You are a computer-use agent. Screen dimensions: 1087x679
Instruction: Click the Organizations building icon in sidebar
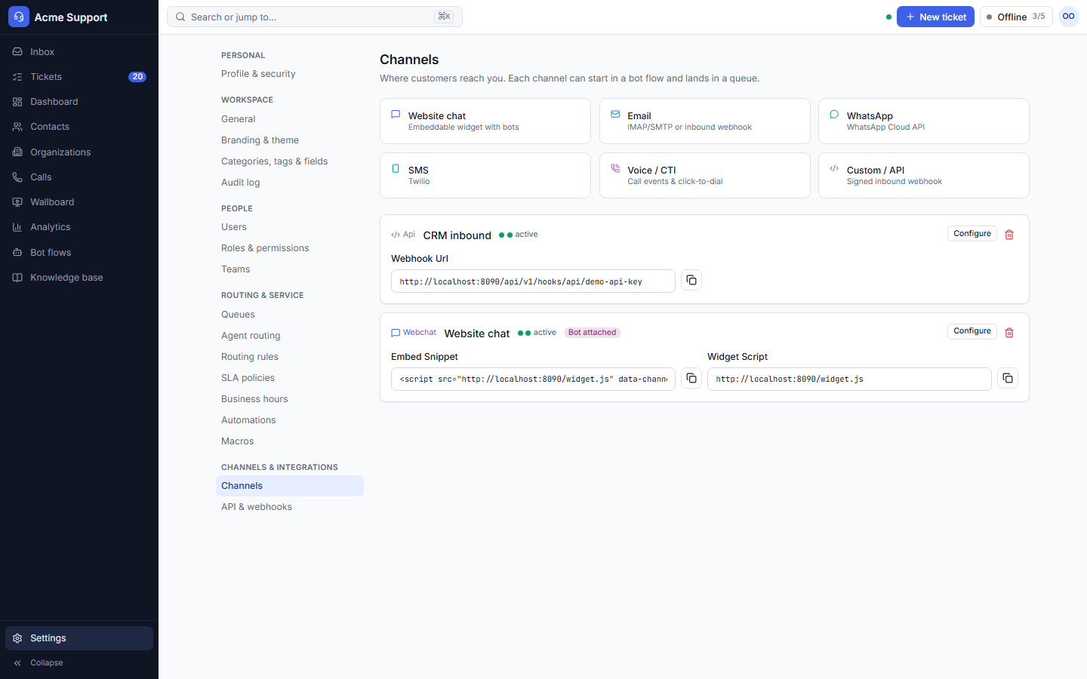17,152
